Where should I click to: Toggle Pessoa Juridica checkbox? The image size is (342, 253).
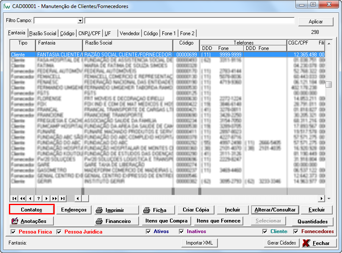click(59, 232)
